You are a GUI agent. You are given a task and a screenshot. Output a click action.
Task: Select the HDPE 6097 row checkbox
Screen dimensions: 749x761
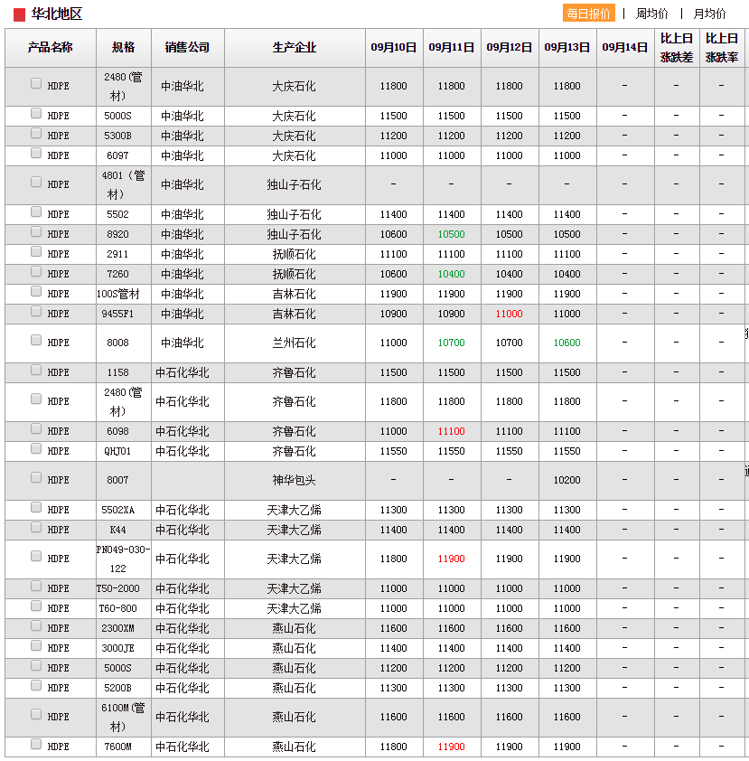(x=36, y=153)
